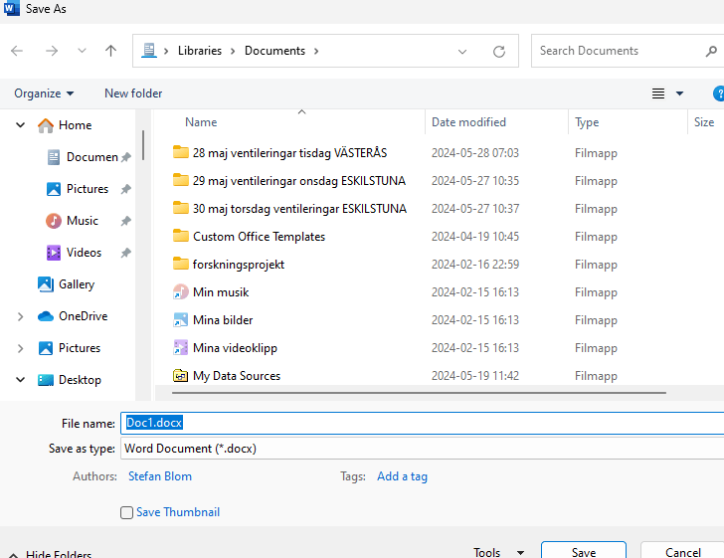Open recent locations dropdown chevron
This screenshot has width=724, height=558.
pos(82,51)
